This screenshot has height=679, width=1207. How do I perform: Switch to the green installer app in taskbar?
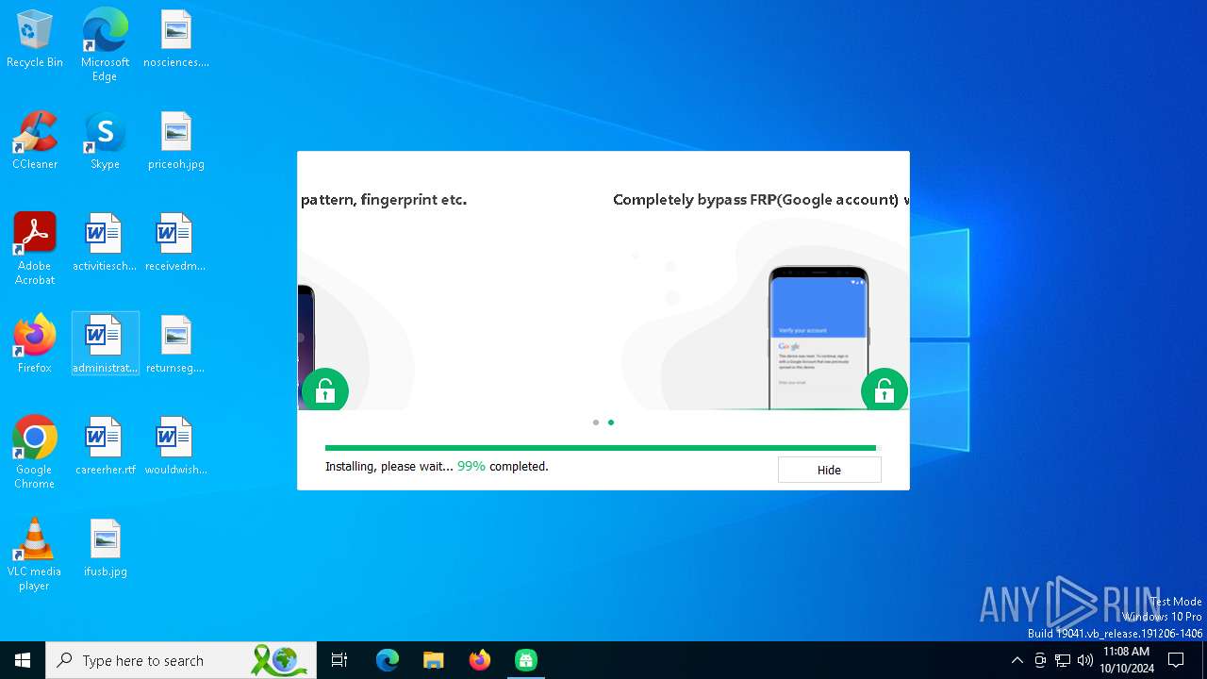(x=526, y=660)
